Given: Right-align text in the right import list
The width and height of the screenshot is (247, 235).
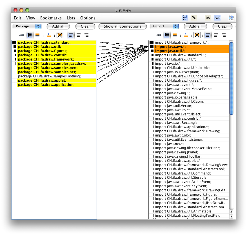Looking at the screenshot, I should pos(224,35).
